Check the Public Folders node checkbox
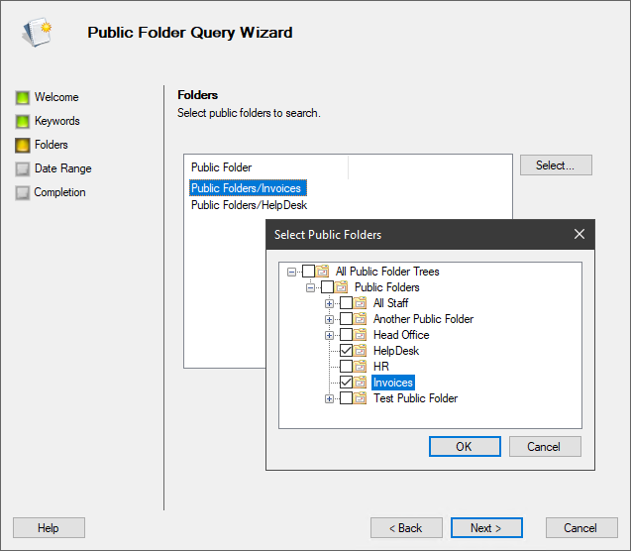This screenshot has width=631, height=551. 327,287
